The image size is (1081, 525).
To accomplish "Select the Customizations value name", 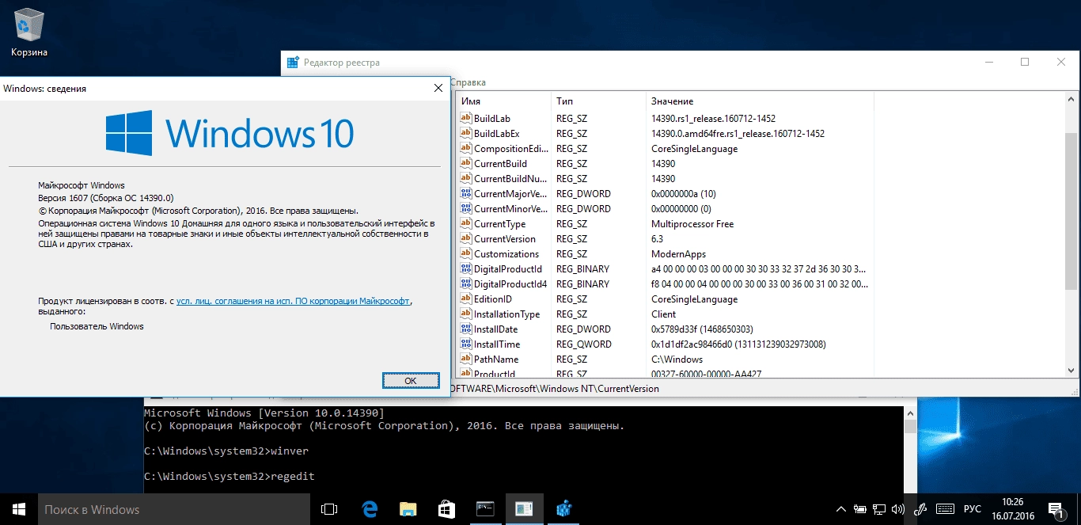I will [506, 254].
